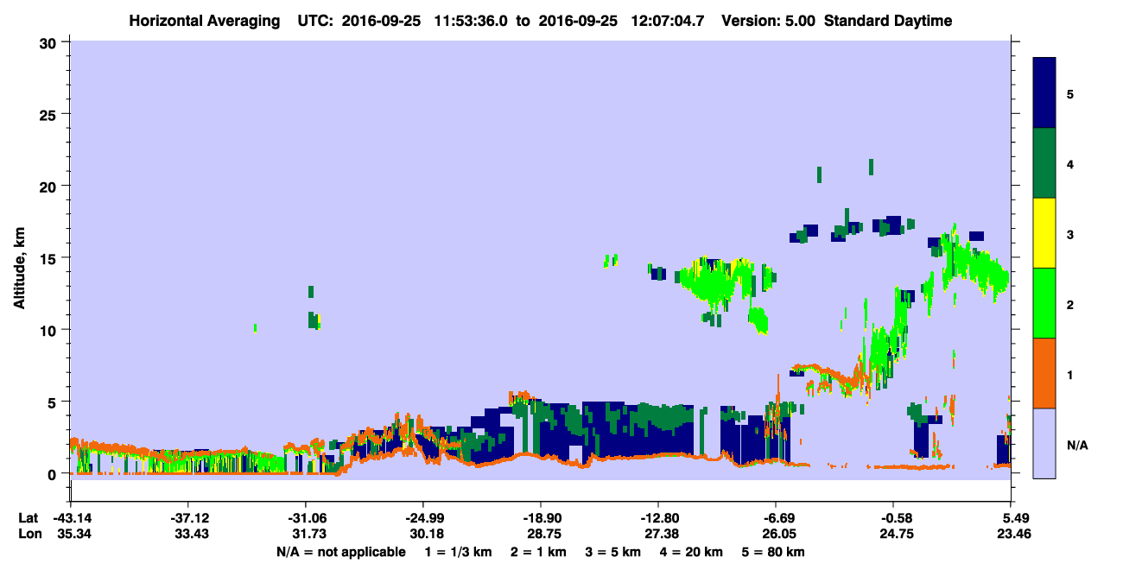Screen dimensions: 1123x576
Task: Click legend entry '1 = 1/3 km'
Action: (459, 552)
